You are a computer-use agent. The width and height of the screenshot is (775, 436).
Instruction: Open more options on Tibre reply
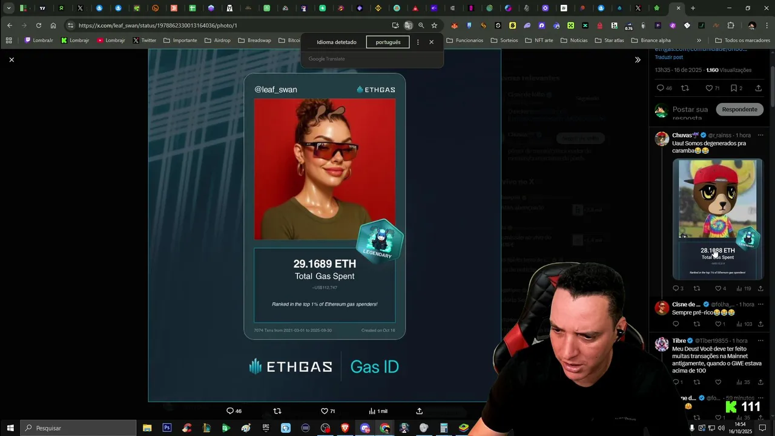click(x=760, y=340)
